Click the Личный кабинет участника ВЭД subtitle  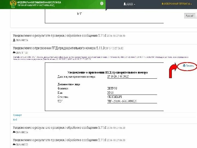pos(36,5)
